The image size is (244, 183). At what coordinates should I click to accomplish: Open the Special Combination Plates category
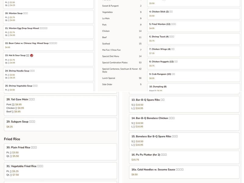tap(115, 63)
